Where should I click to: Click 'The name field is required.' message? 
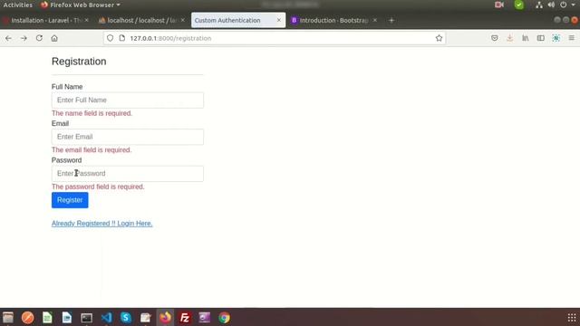[92, 113]
